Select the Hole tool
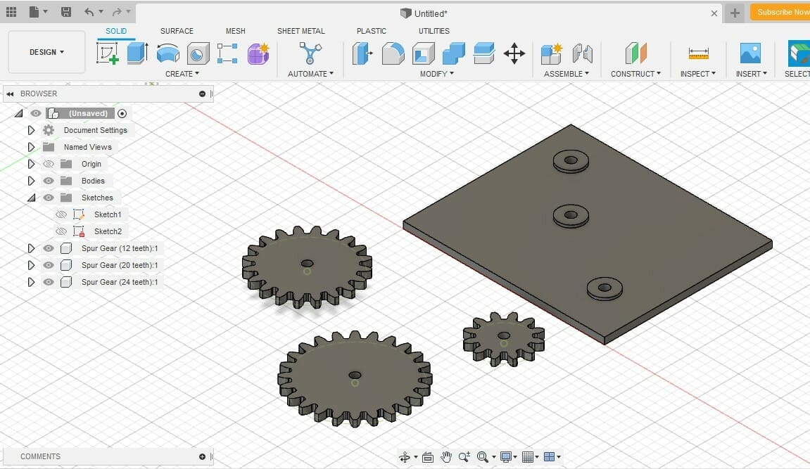Image resolution: width=810 pixels, height=469 pixels. coord(198,53)
